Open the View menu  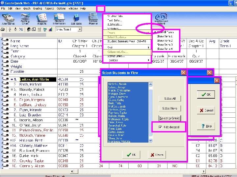18,9
